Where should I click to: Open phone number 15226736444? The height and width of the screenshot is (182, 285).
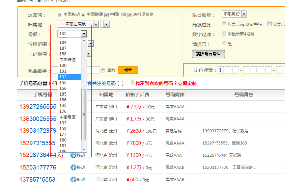click(38, 155)
